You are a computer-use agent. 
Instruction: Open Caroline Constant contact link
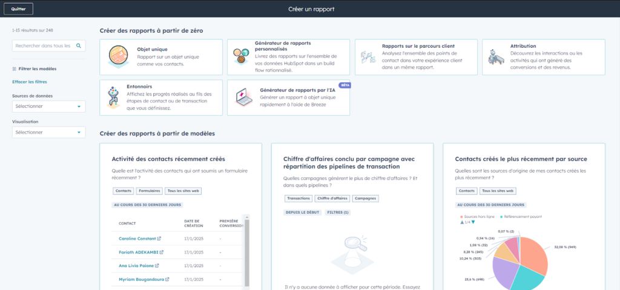pyautogui.click(x=137, y=239)
